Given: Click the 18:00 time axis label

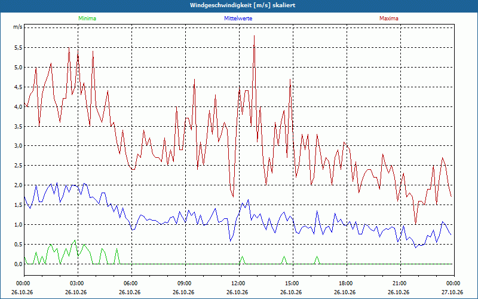Looking at the screenshot, I should [347, 283].
